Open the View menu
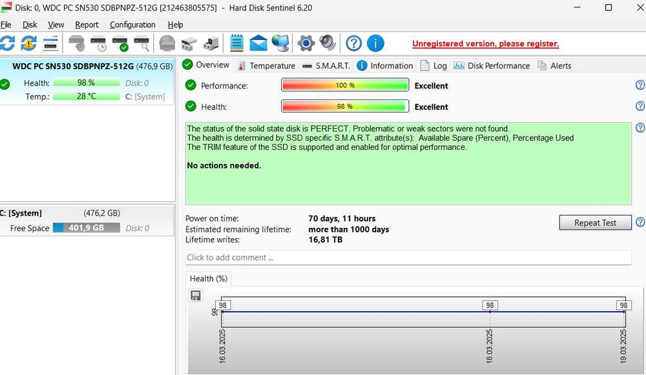Image resolution: width=646 pixels, height=375 pixels. coord(56,25)
